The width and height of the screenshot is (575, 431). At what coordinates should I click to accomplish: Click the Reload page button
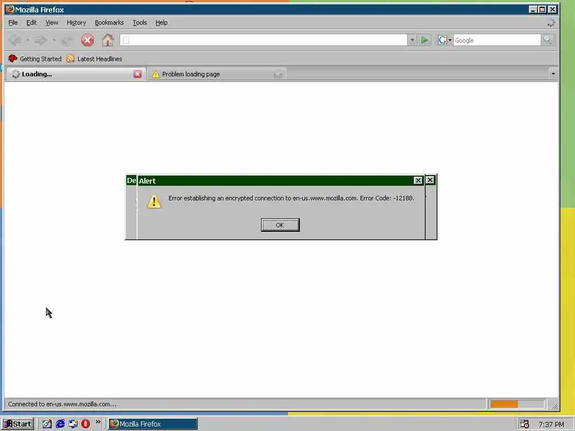coord(67,40)
